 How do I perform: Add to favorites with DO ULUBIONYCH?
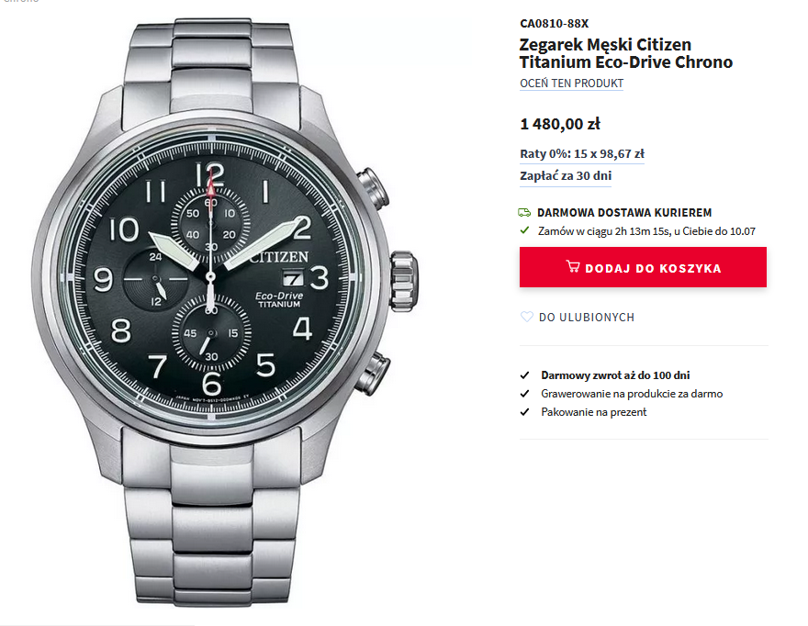click(x=587, y=318)
